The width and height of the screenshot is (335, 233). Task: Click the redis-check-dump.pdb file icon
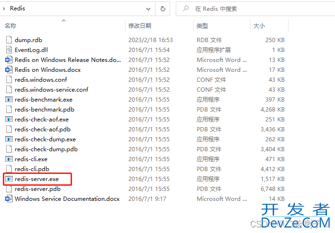click(9, 149)
